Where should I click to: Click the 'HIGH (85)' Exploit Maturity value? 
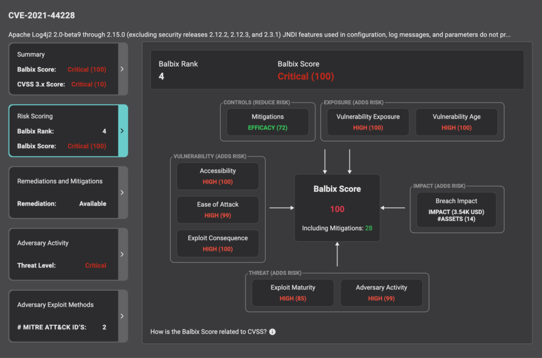click(x=293, y=298)
